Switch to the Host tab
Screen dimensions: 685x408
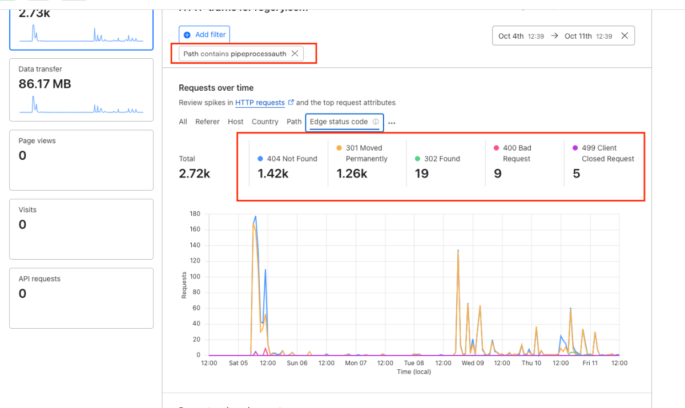(x=236, y=122)
